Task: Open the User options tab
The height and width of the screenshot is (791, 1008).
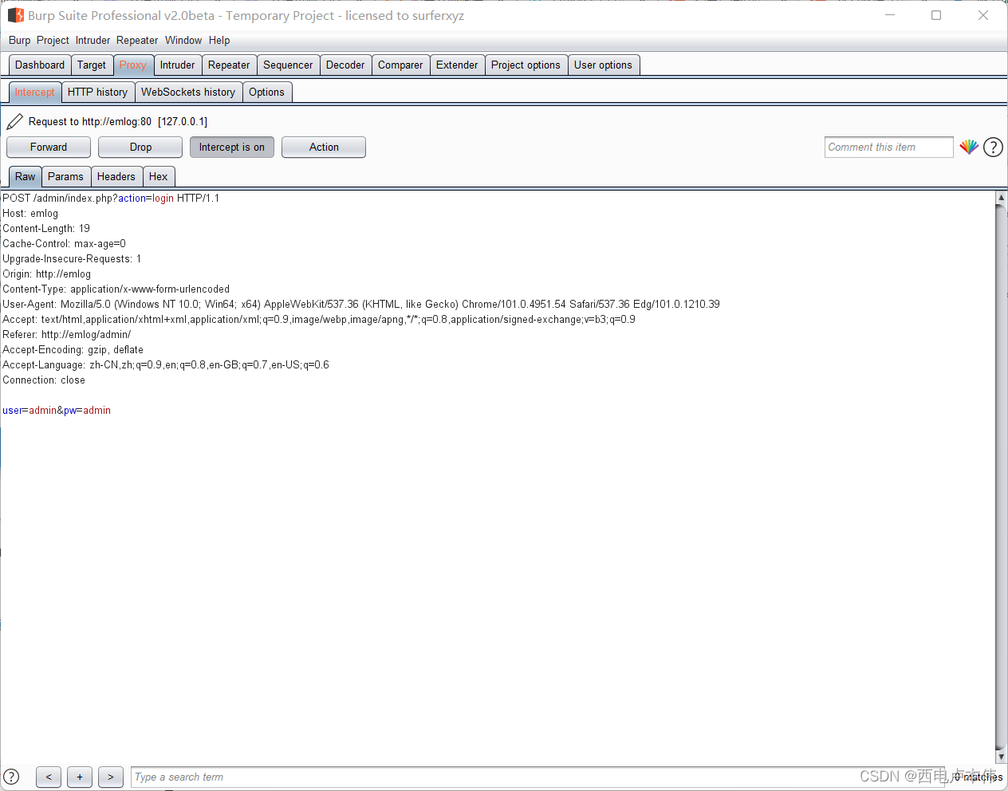Action: [x=603, y=65]
